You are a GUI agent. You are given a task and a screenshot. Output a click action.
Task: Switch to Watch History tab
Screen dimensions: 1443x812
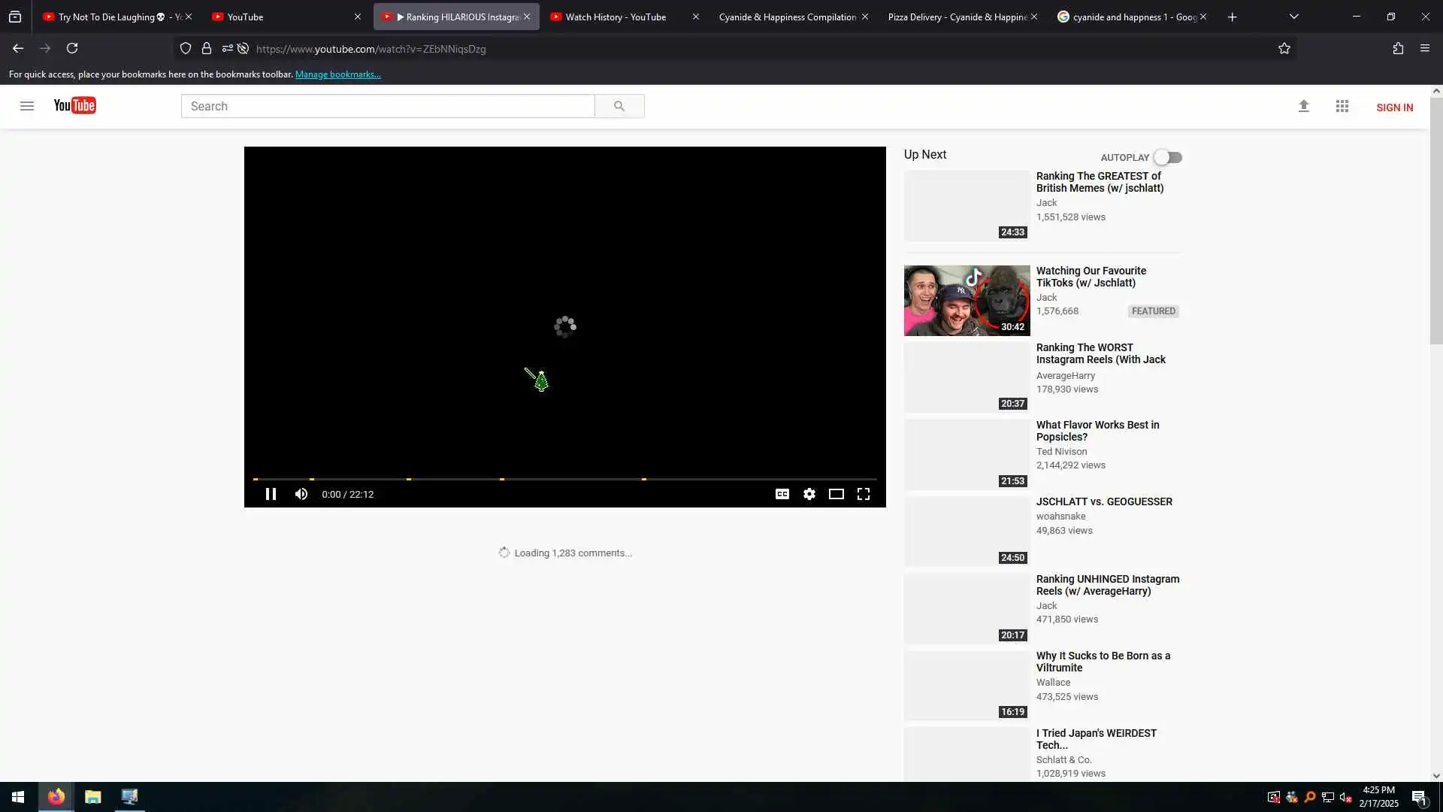click(x=616, y=17)
